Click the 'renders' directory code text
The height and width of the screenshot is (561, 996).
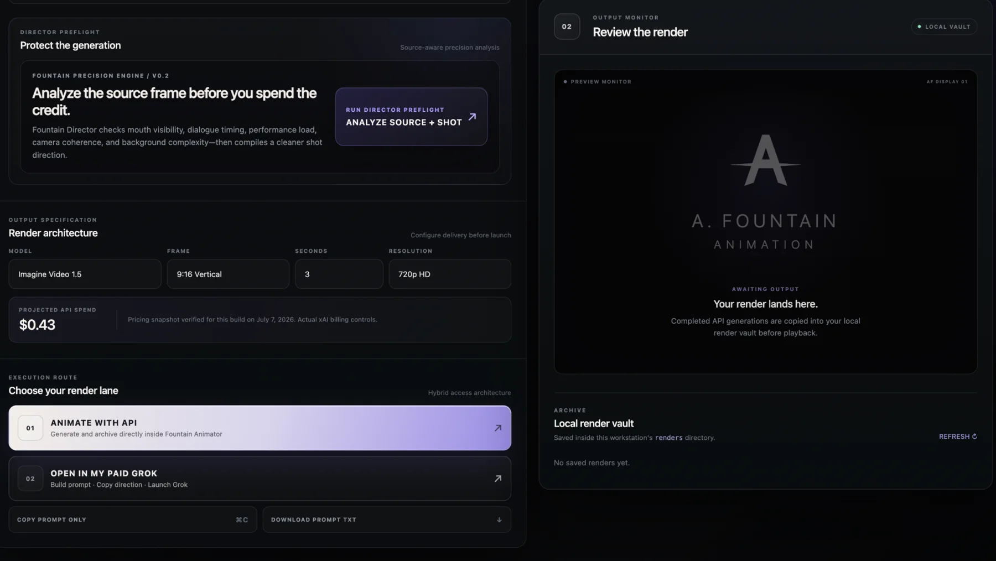[x=668, y=438]
